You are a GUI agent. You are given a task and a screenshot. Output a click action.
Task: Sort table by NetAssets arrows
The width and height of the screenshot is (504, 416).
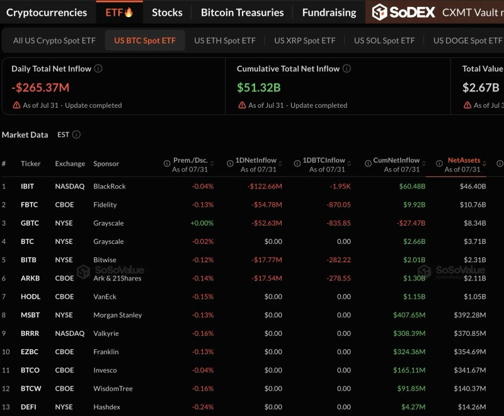[484, 164]
